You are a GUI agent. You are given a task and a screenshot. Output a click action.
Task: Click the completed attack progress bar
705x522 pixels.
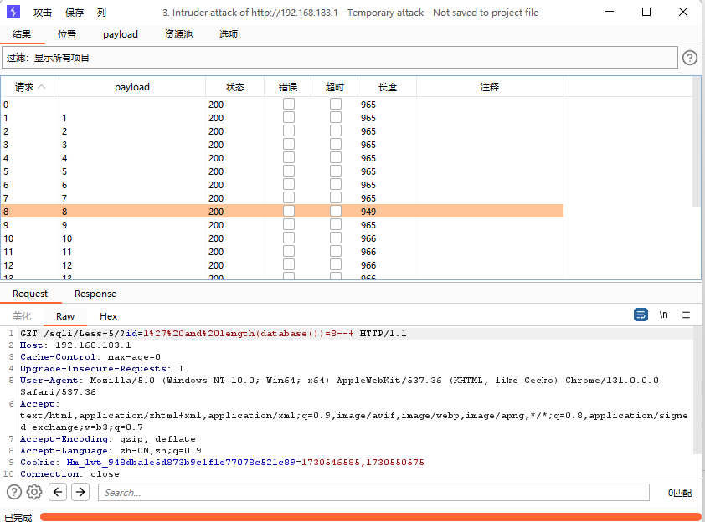[370, 517]
